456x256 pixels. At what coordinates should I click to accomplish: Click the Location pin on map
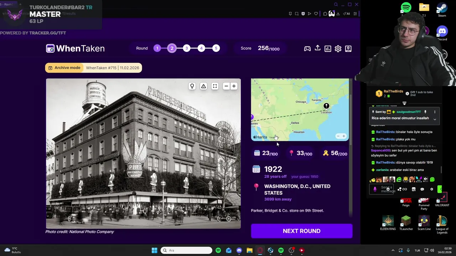point(326,106)
